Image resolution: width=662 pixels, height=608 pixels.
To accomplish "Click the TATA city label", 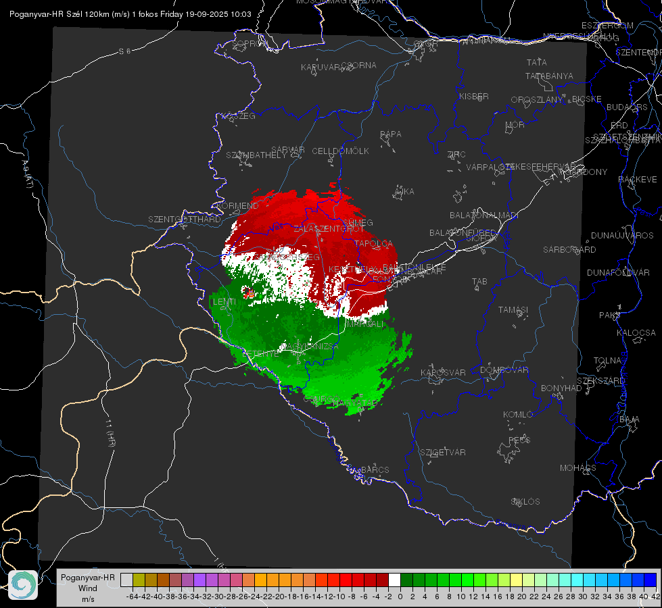I will [x=537, y=62].
